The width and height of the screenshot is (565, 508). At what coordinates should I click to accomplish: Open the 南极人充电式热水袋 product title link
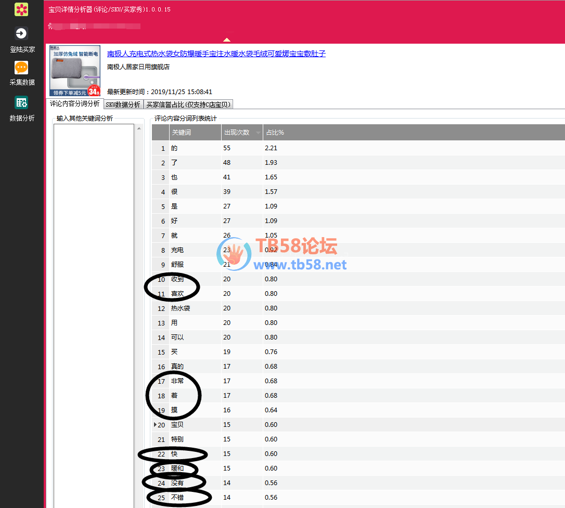[x=216, y=54]
